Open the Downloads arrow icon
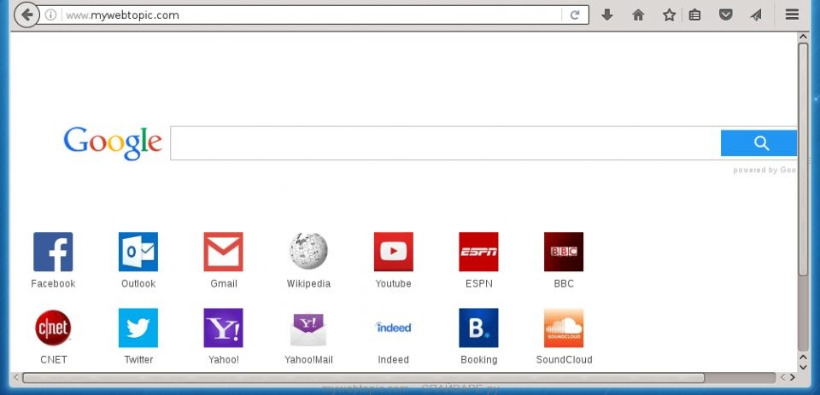The width and height of the screenshot is (820, 395). (x=607, y=15)
